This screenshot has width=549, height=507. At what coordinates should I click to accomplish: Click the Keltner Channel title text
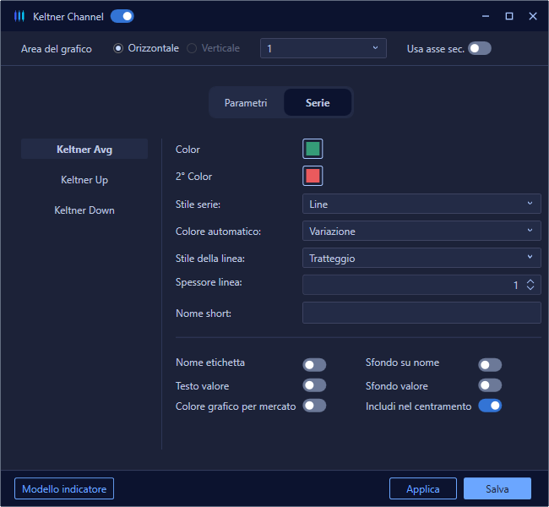[68, 16]
